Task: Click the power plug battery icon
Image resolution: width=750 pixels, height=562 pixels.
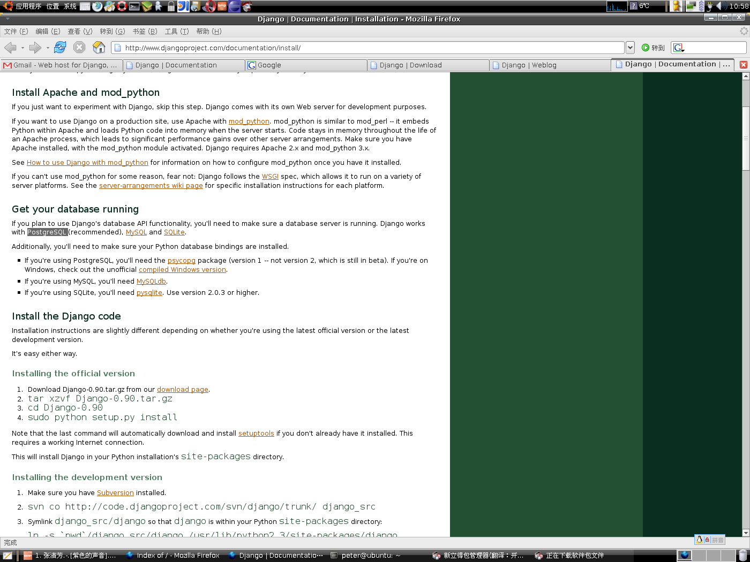Action: pyautogui.click(x=710, y=6)
